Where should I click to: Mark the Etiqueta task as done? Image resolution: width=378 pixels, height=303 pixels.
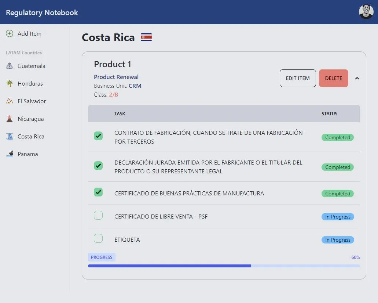(98, 238)
